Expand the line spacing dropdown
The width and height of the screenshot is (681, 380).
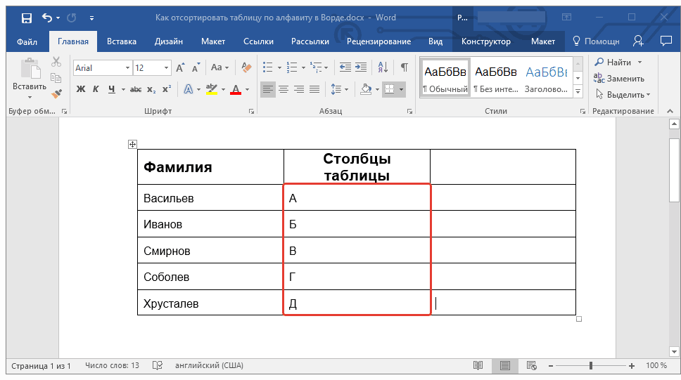point(346,89)
